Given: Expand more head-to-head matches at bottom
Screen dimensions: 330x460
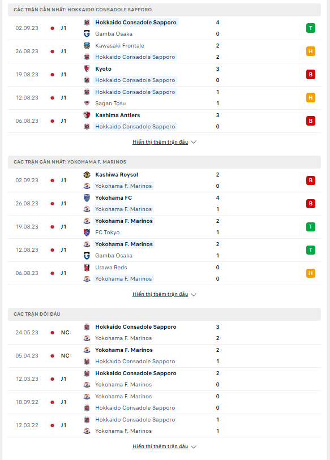Looking at the screenshot, I should coord(164,446).
